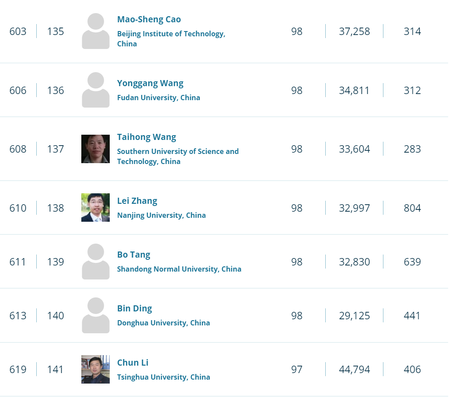Click Mao-Sheng Cao's placeholder avatar icon
The height and width of the screenshot is (398, 449).
click(x=95, y=31)
